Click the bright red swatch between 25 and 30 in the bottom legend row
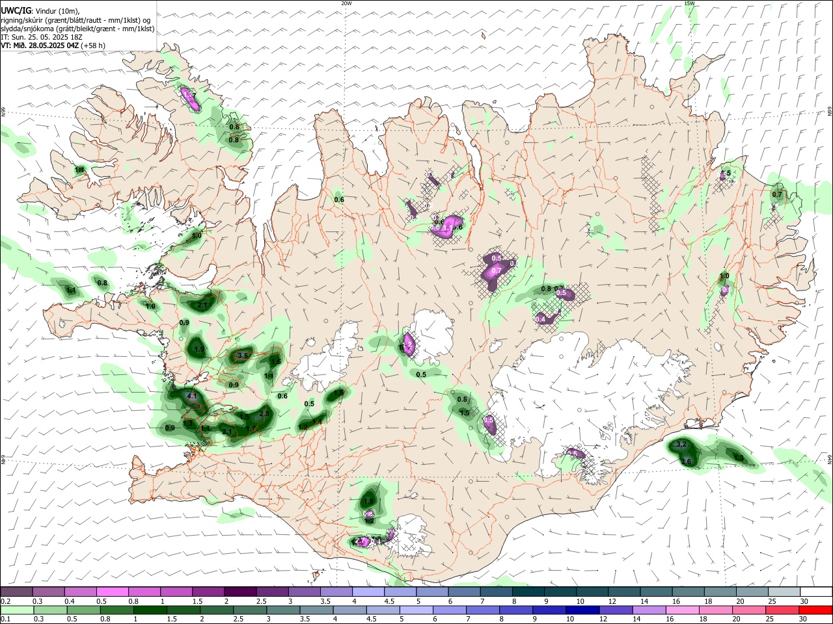The height and width of the screenshot is (624, 833). 784,610
